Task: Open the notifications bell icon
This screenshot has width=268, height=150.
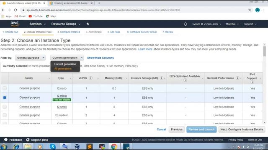Action: coord(186,24)
